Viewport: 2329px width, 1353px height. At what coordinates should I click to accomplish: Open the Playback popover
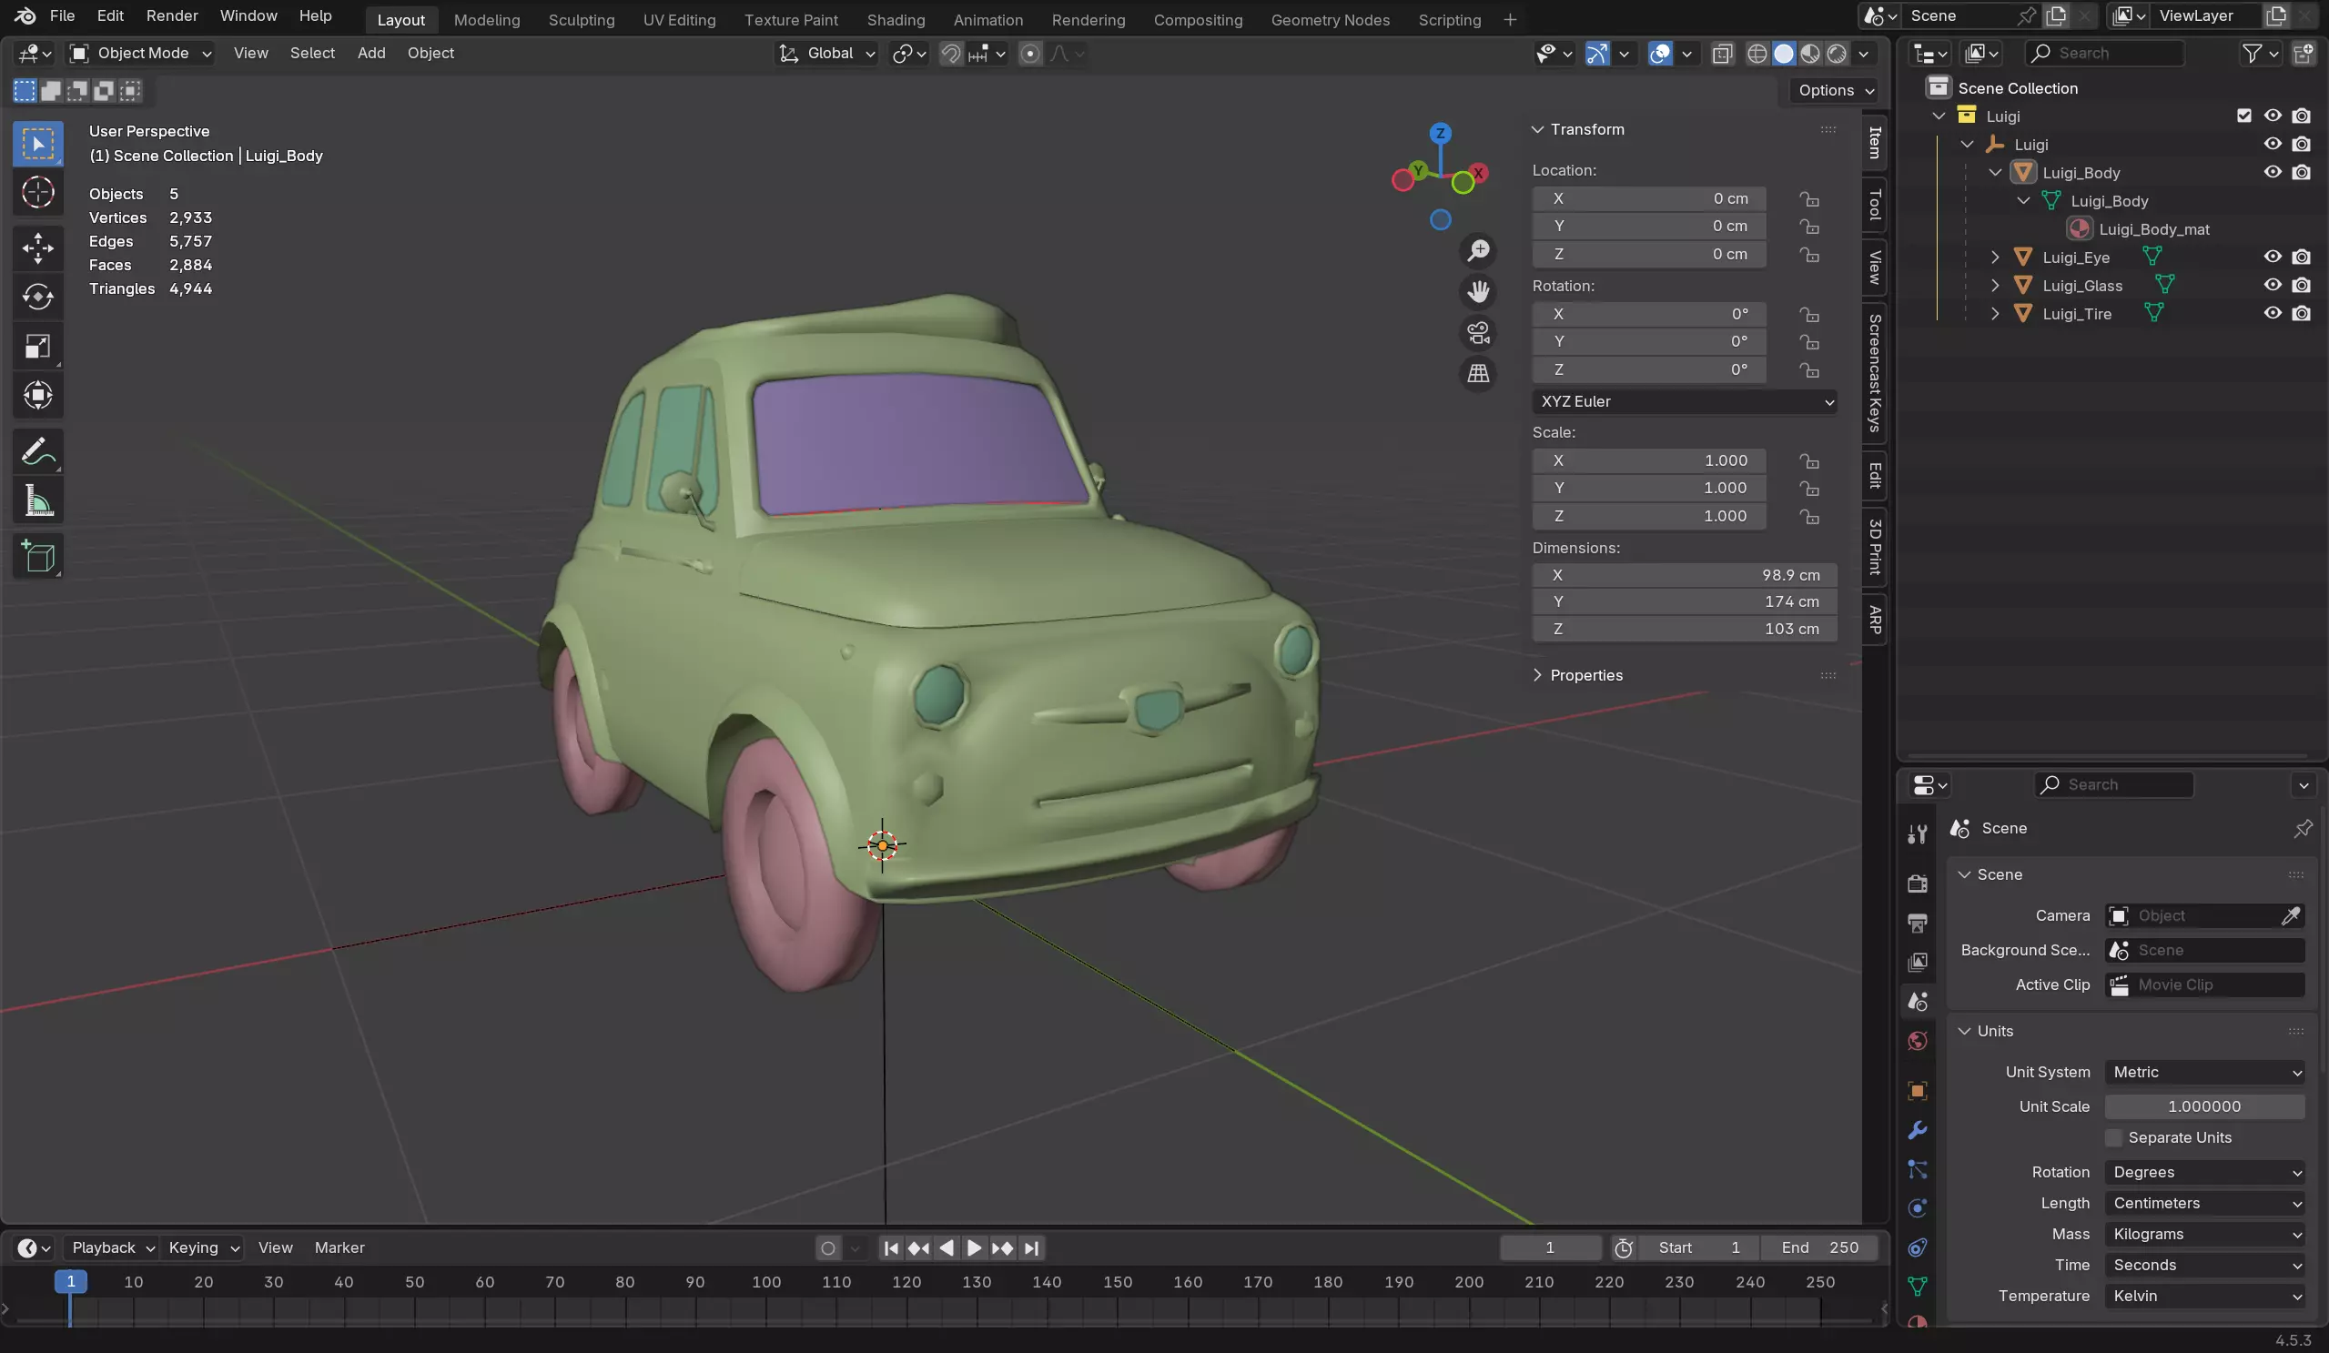tap(113, 1247)
